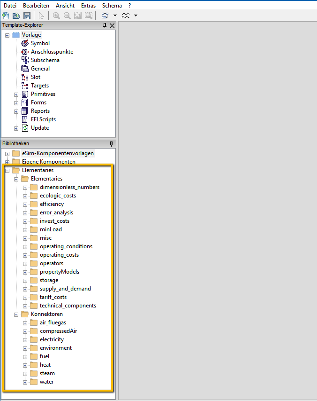Expand the Primitives tree node
317x401 pixels.
coord(16,94)
